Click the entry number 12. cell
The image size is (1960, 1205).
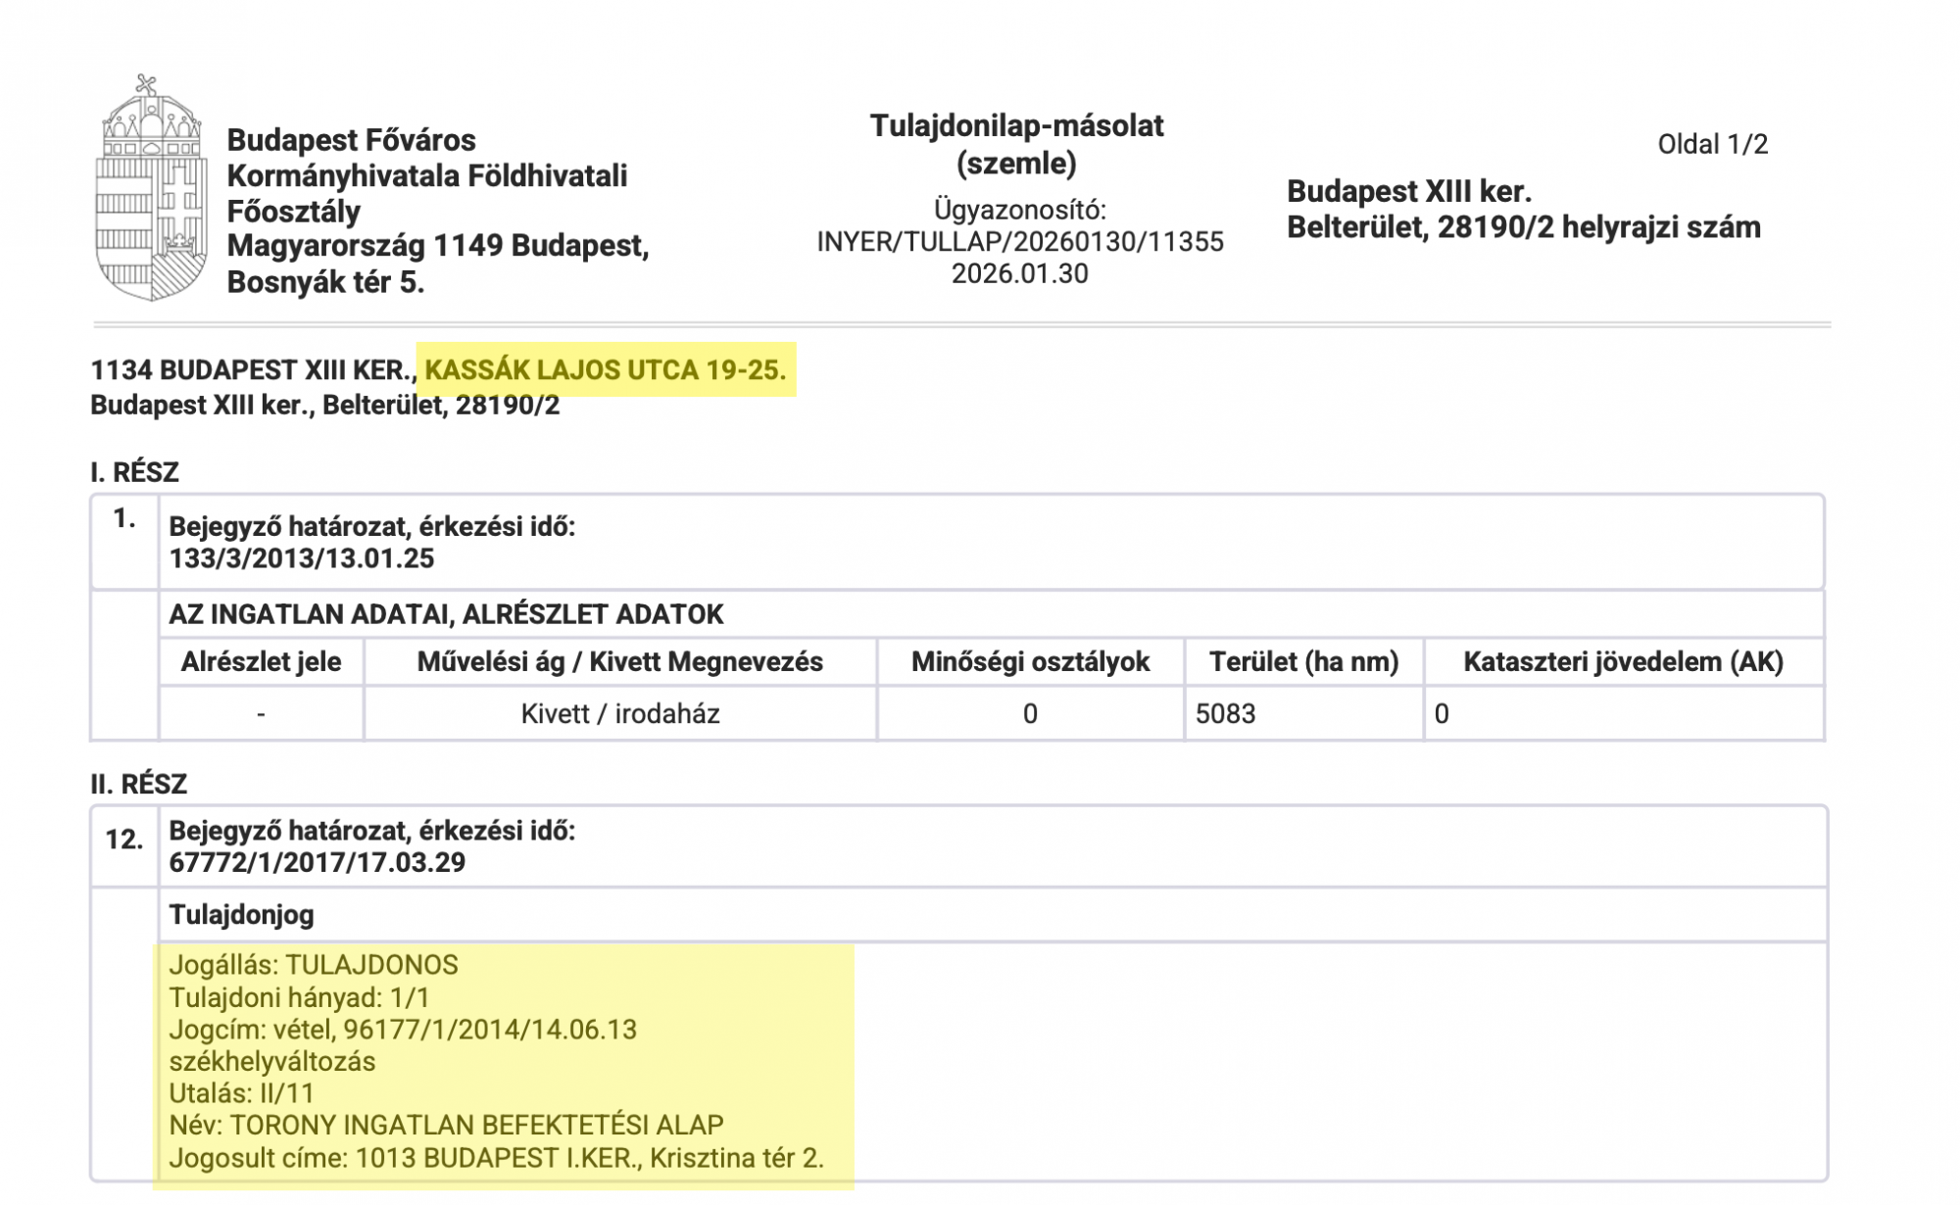pos(124,840)
